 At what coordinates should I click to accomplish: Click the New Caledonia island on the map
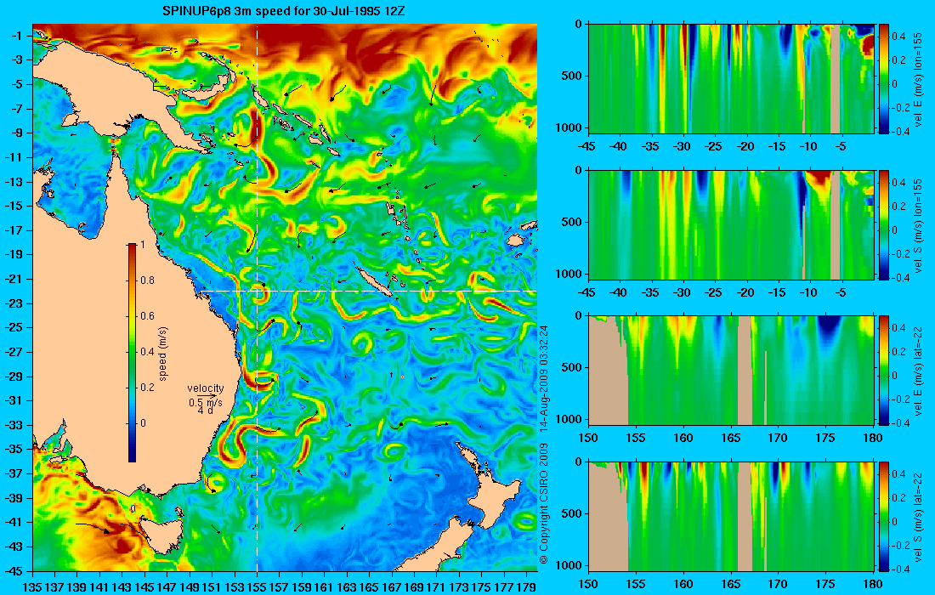376,280
